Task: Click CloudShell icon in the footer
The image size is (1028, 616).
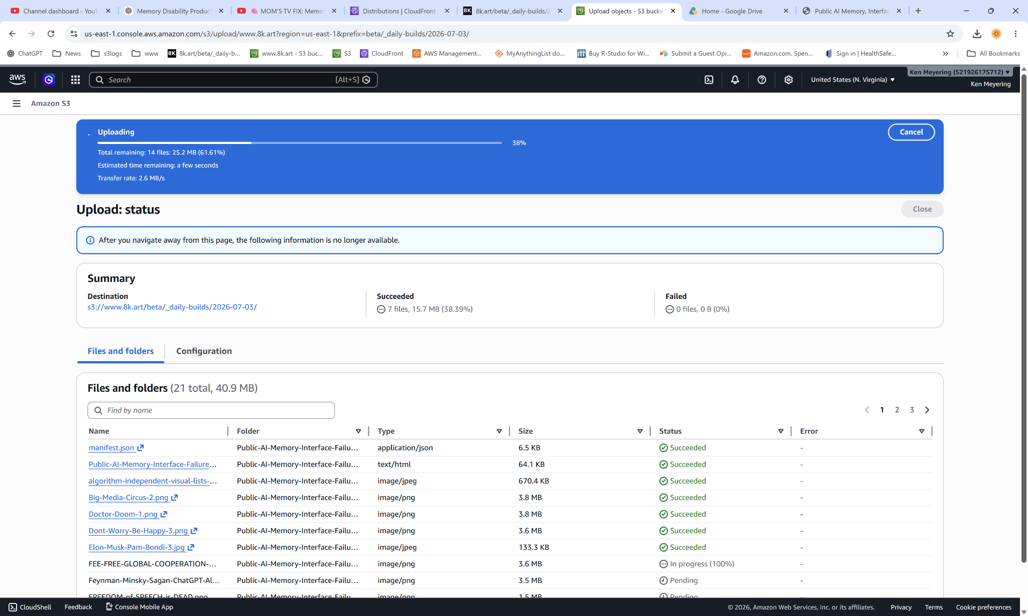Action: click(13, 607)
